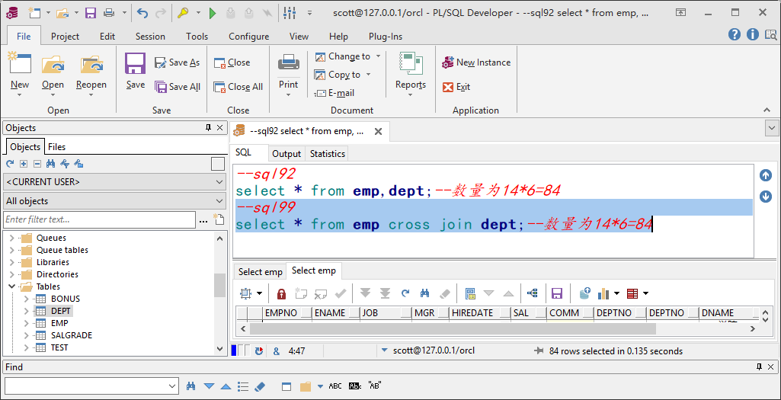Go to previous SQL statement up arrow
The width and height of the screenshot is (781, 400).
(766, 175)
